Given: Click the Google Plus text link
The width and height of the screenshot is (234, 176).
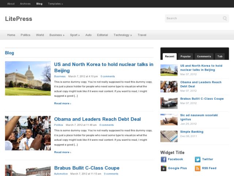Looking at the screenshot, I should coord(177,168).
